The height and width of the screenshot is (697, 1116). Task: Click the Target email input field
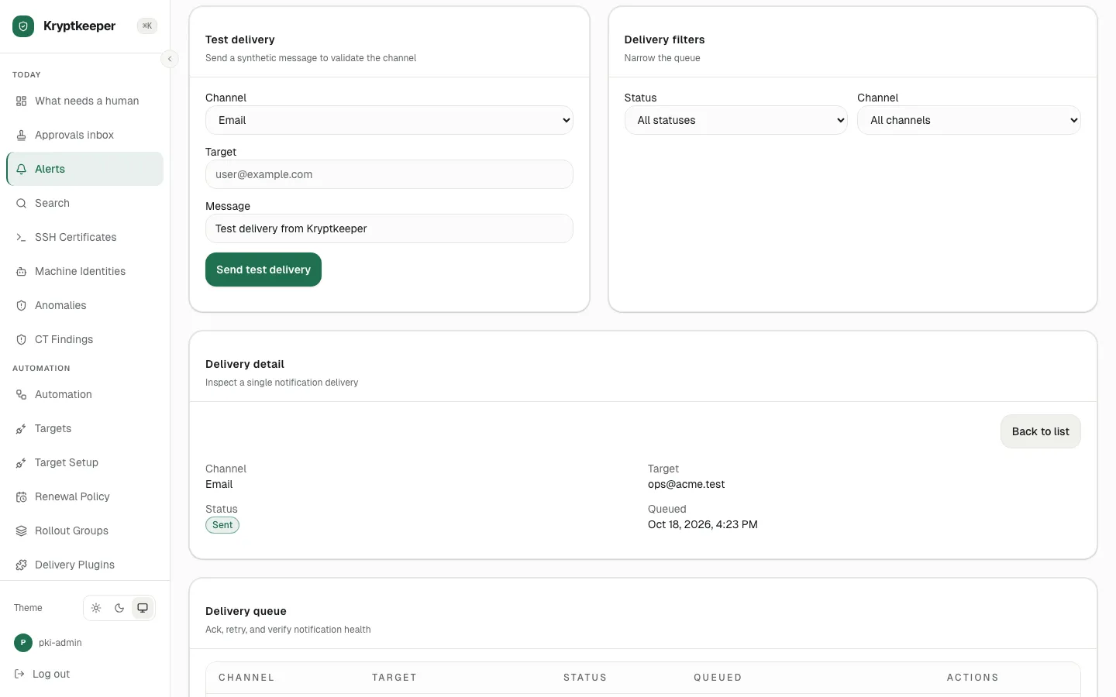[x=389, y=174]
